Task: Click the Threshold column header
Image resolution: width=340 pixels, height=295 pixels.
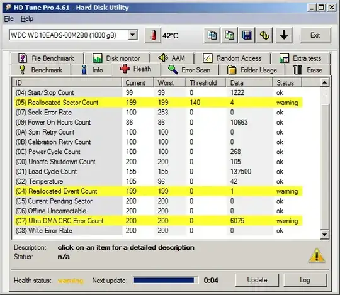Action: coord(206,83)
